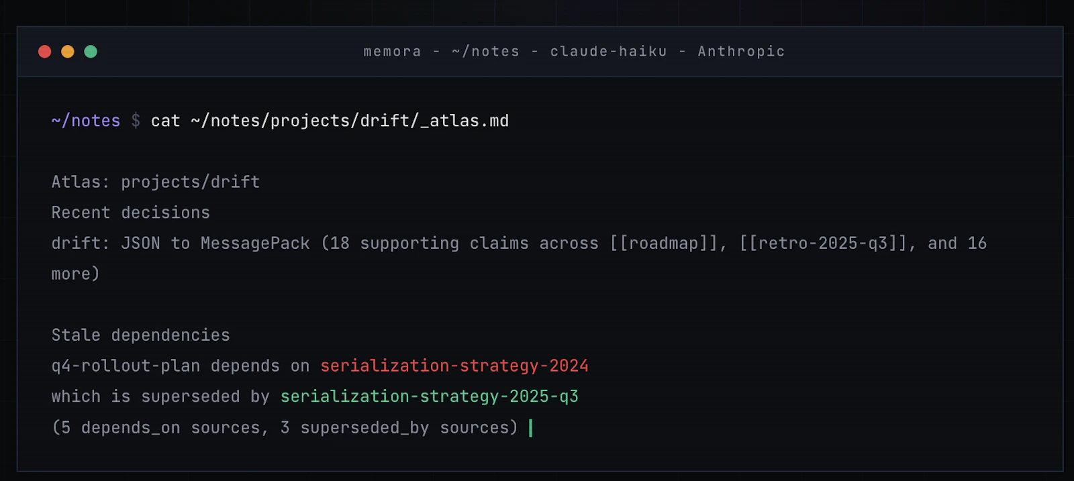Click the dollar sign prompt symbol
This screenshot has width=1074, height=481.
(x=136, y=121)
